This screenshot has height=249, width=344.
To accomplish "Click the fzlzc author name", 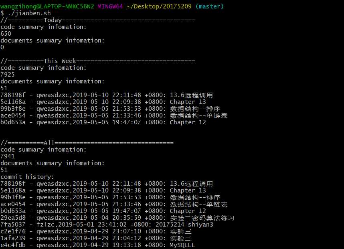I will tap(45, 225).
